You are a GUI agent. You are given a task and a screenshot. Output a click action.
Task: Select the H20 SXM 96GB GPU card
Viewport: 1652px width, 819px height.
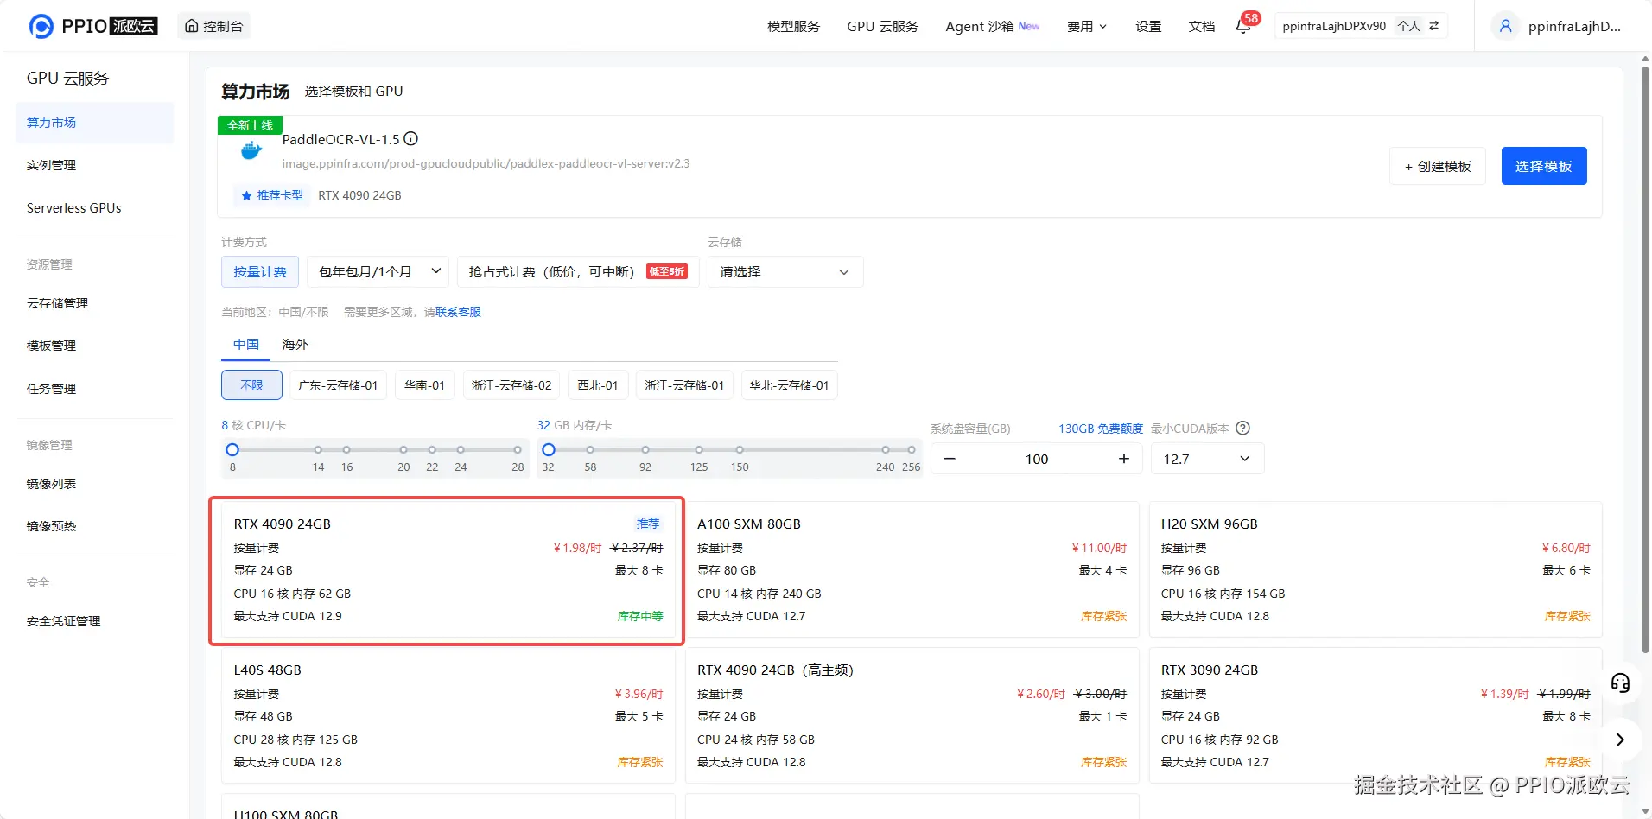coord(1376,570)
